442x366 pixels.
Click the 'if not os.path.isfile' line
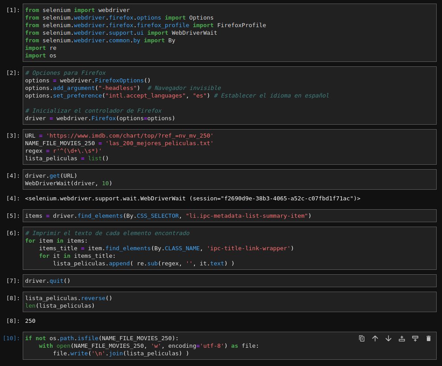coord(102,338)
